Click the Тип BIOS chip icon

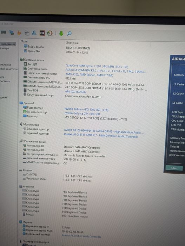pos(25,90)
